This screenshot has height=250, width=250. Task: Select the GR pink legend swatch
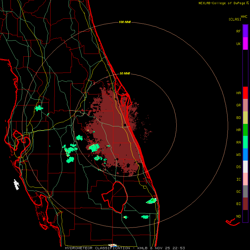(245, 105)
